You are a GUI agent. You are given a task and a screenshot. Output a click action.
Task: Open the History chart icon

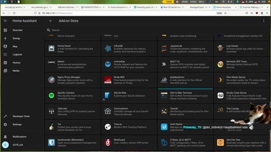tap(5, 63)
